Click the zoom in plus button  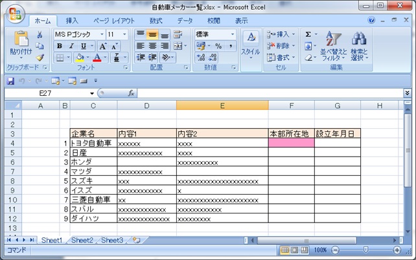(397, 250)
